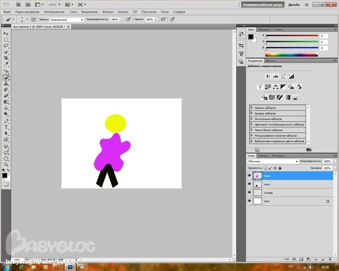Open the brush blending mode dropdown 'Нормальный'
Image resolution: width=339 pixels, height=271 pixels.
66,19
